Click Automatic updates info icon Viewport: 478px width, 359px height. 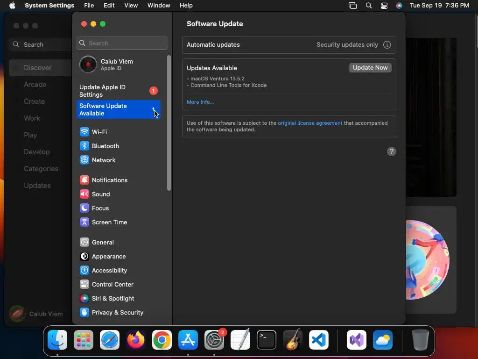point(387,45)
